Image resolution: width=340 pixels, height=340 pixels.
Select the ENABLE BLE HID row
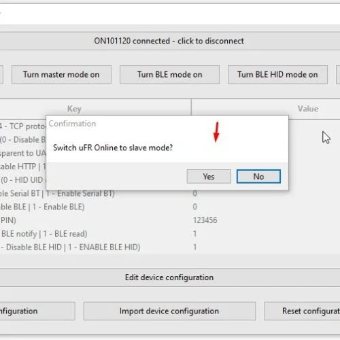pos(170,247)
